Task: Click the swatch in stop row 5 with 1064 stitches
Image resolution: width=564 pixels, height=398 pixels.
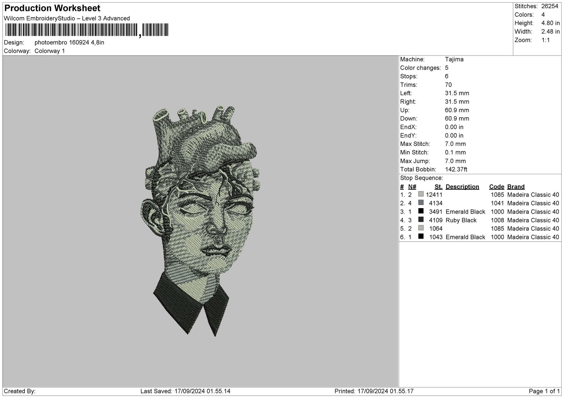Action: coord(421,228)
